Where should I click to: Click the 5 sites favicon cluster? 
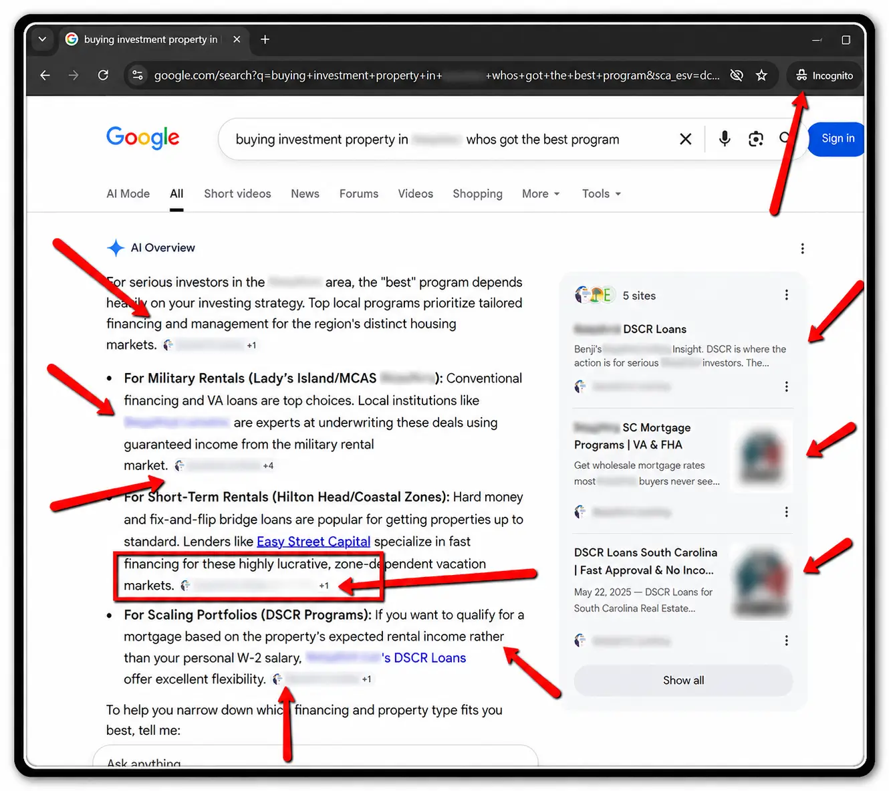(594, 295)
